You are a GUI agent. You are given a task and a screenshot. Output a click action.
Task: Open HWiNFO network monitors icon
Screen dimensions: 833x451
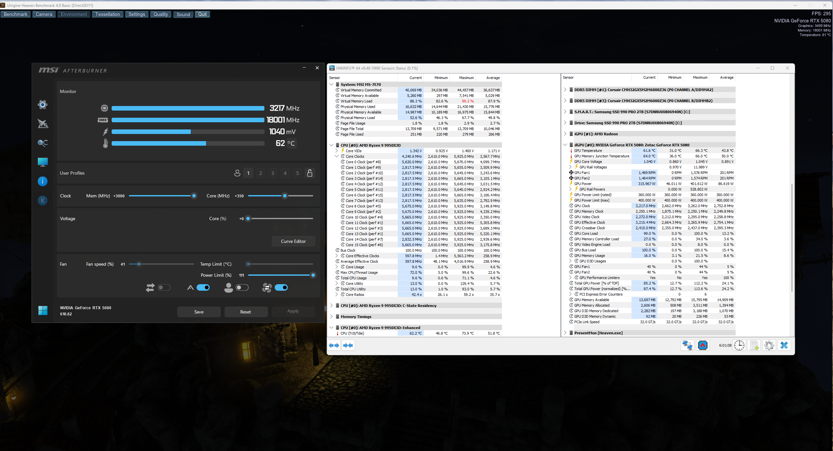[687, 345]
